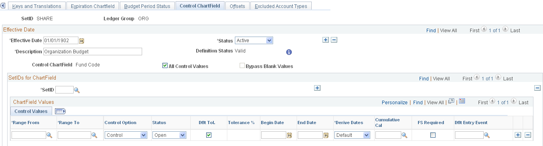Toggle Bypass Blank Values checkbox
This screenshot has width=543, height=146.
[242, 66]
